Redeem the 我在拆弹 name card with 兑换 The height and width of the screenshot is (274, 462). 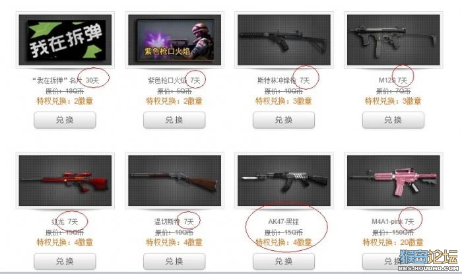click(x=65, y=120)
